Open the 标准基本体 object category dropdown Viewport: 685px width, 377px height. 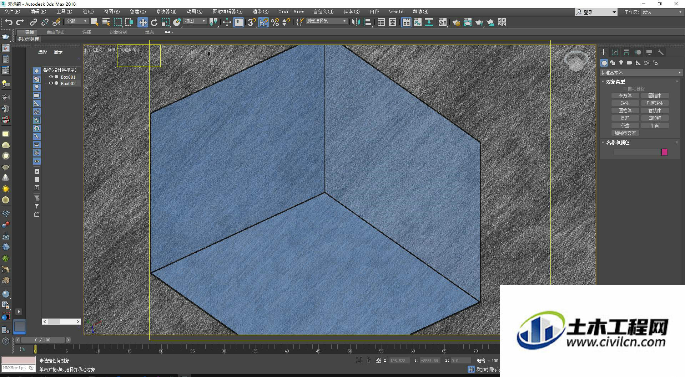coord(641,73)
